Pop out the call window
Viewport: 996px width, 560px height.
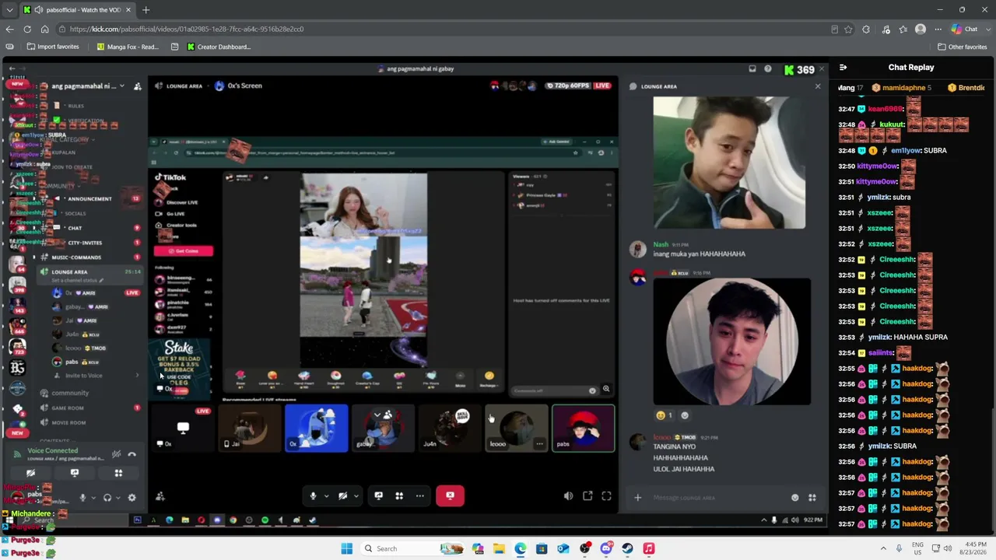point(587,496)
